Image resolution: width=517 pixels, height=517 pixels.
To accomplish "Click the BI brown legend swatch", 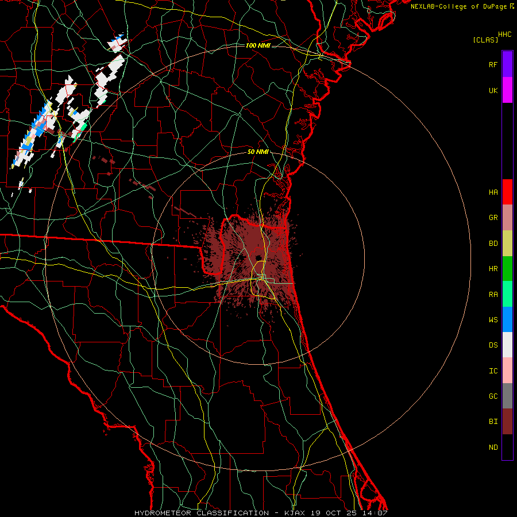I will (507, 422).
